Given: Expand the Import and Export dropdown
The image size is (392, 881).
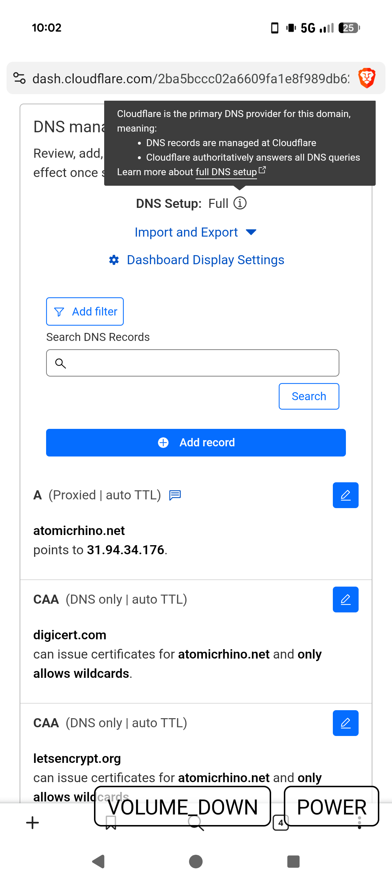Looking at the screenshot, I should coord(196,232).
